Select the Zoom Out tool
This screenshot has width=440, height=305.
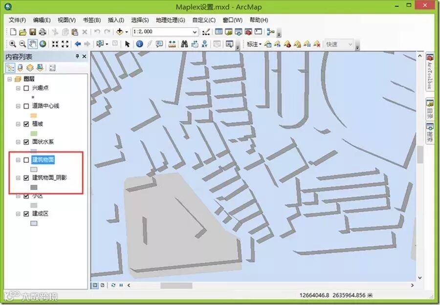point(22,44)
